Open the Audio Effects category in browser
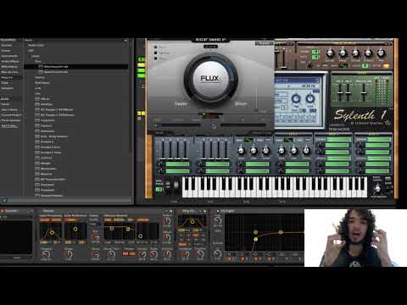Screen dimensions: 407x305 (10, 61)
